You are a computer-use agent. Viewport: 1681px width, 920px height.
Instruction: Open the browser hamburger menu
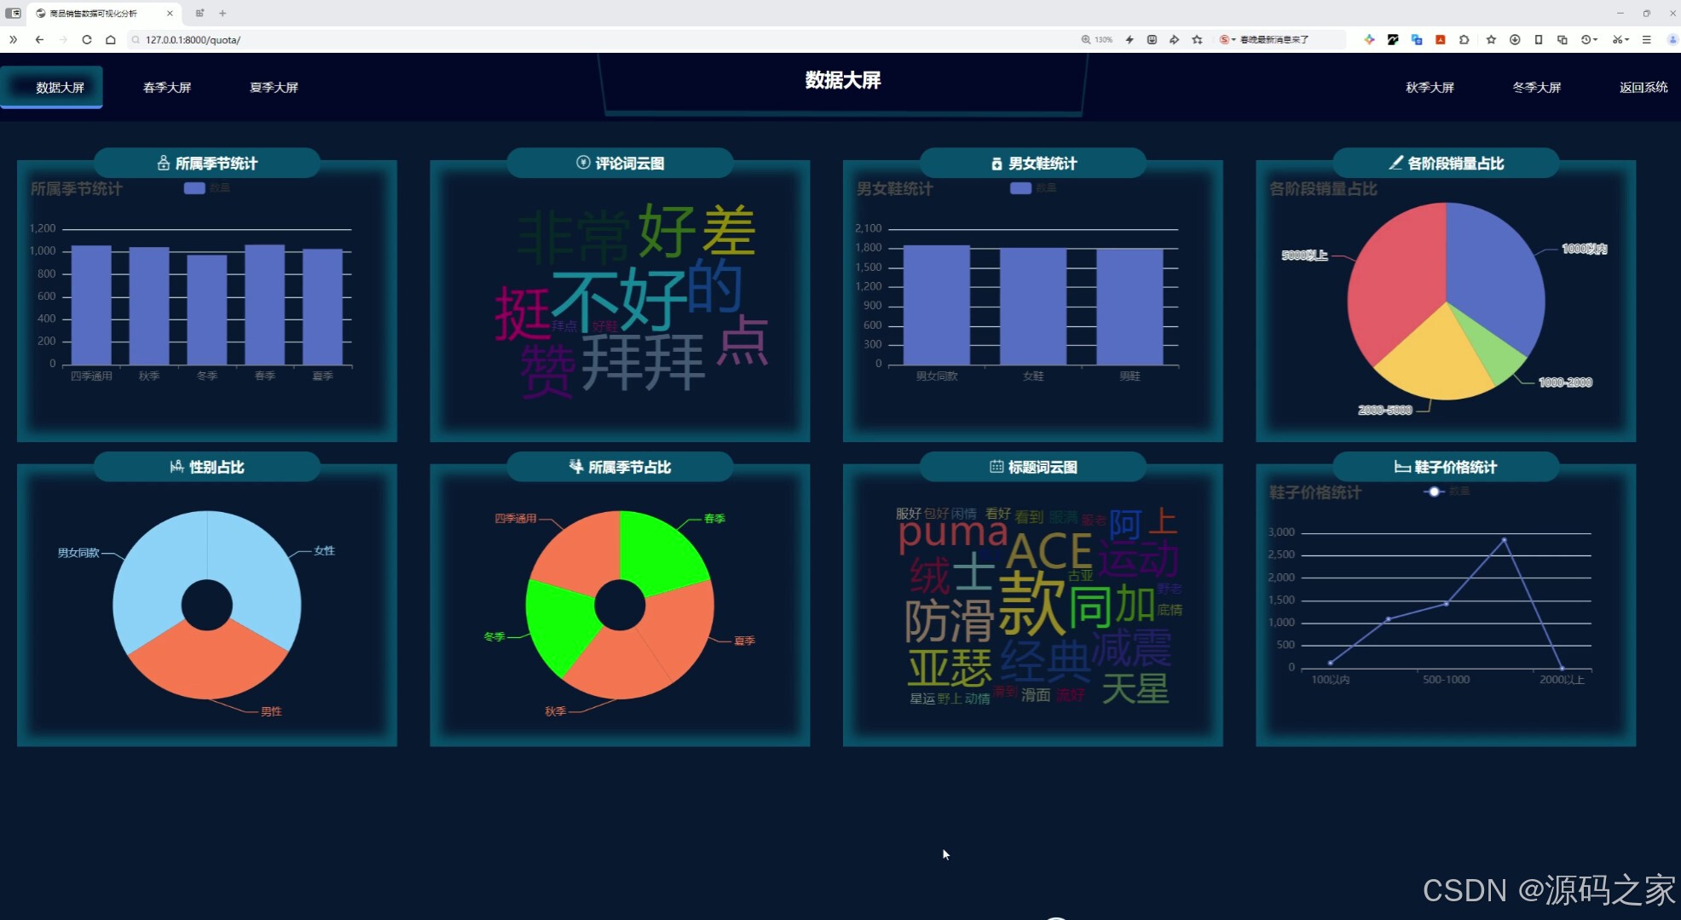coord(1648,39)
